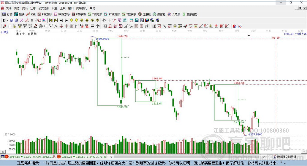Viewport: 307px width, 166px height.
Task: Open the 赢家轮 wheel tool
Action: coord(159,14)
